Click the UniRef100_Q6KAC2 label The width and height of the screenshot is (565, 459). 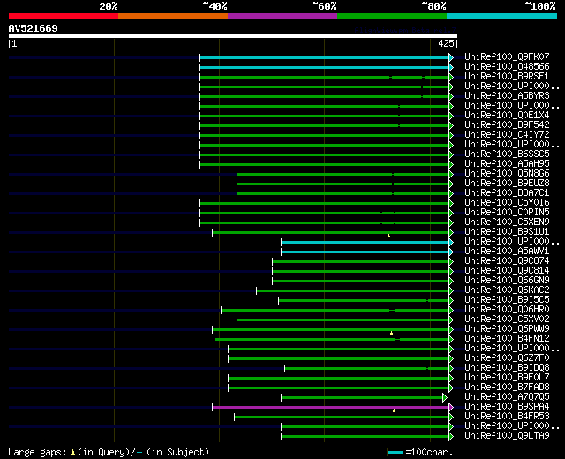pos(507,290)
